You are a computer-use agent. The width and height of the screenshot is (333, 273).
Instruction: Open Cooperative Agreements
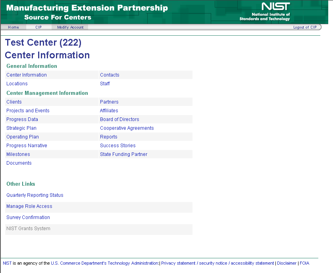click(x=127, y=128)
